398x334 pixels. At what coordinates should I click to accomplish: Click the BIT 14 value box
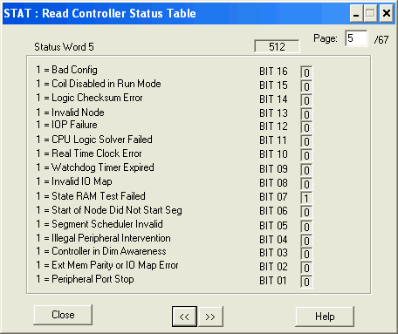click(x=306, y=100)
